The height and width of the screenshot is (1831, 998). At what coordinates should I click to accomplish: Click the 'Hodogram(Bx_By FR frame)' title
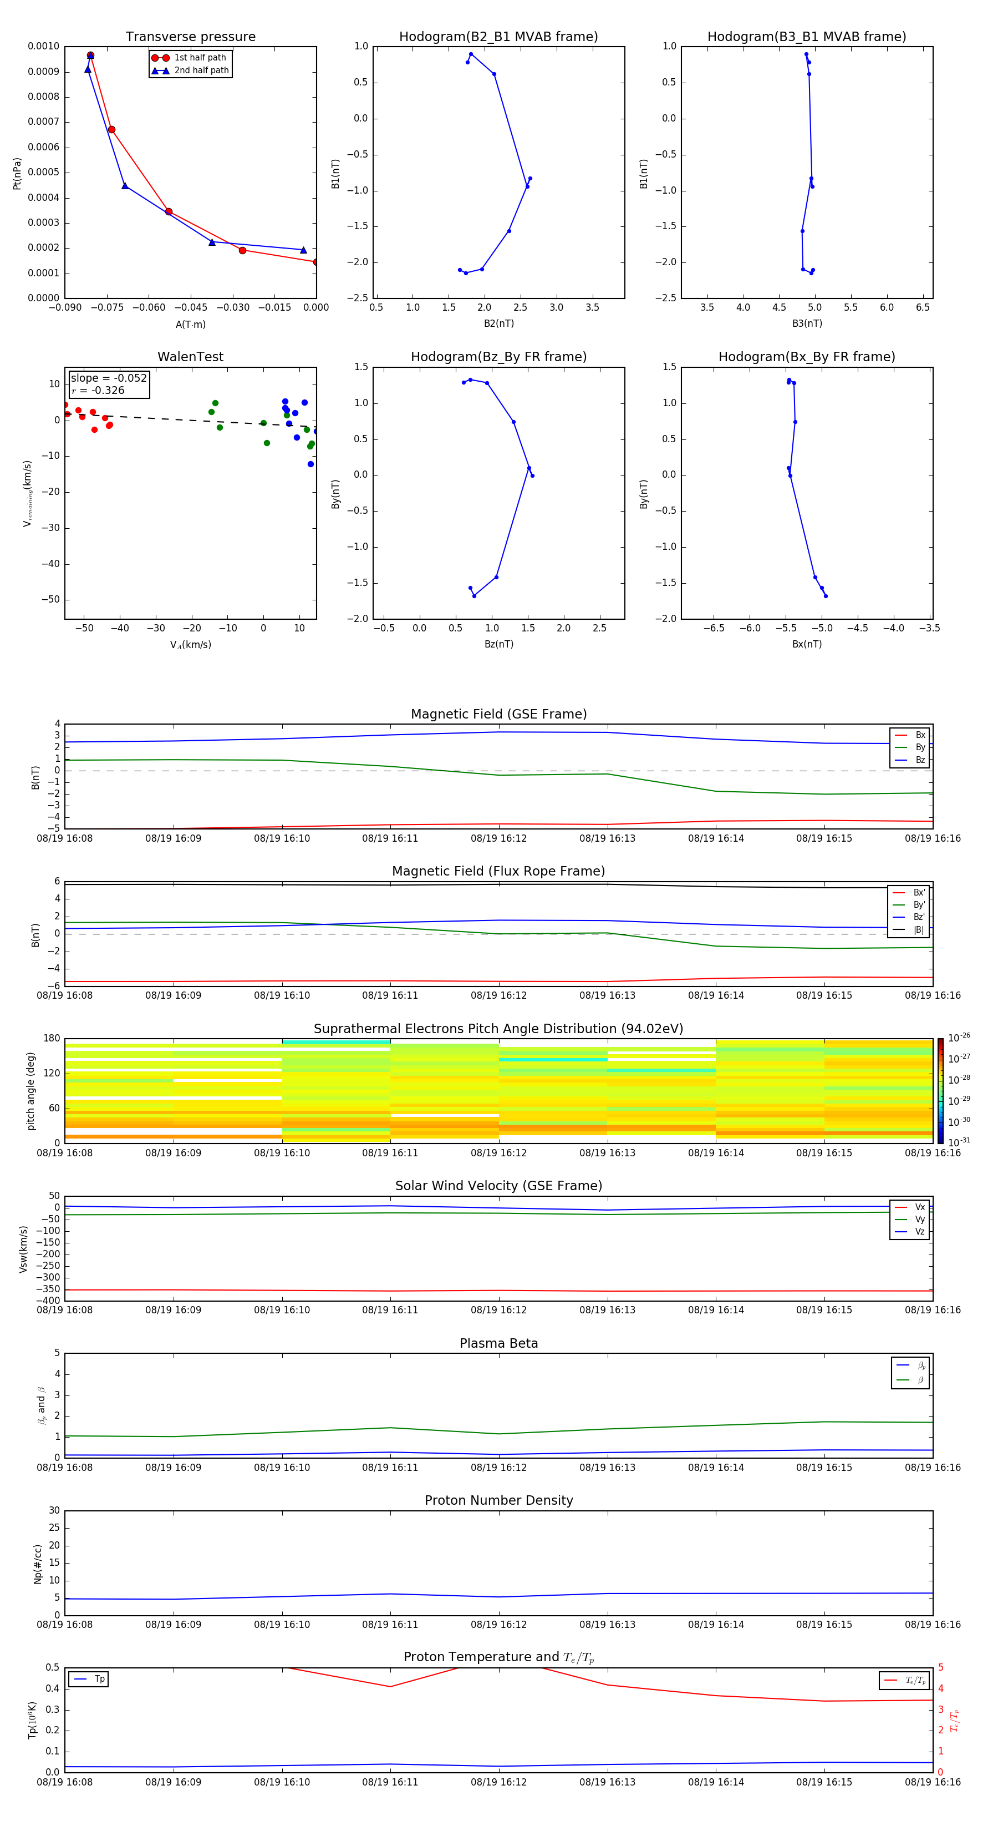click(807, 357)
